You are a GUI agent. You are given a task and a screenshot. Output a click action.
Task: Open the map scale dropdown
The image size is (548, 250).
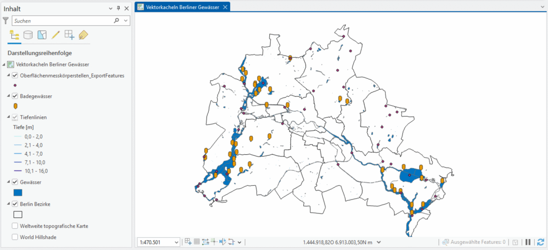(x=176, y=242)
